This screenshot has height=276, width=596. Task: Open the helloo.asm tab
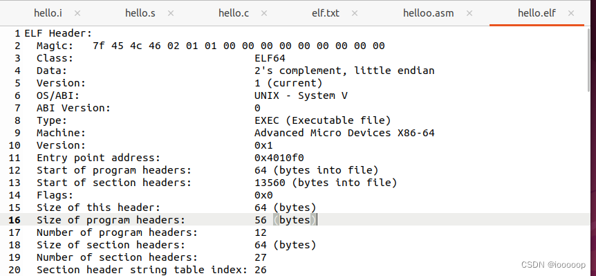point(429,13)
